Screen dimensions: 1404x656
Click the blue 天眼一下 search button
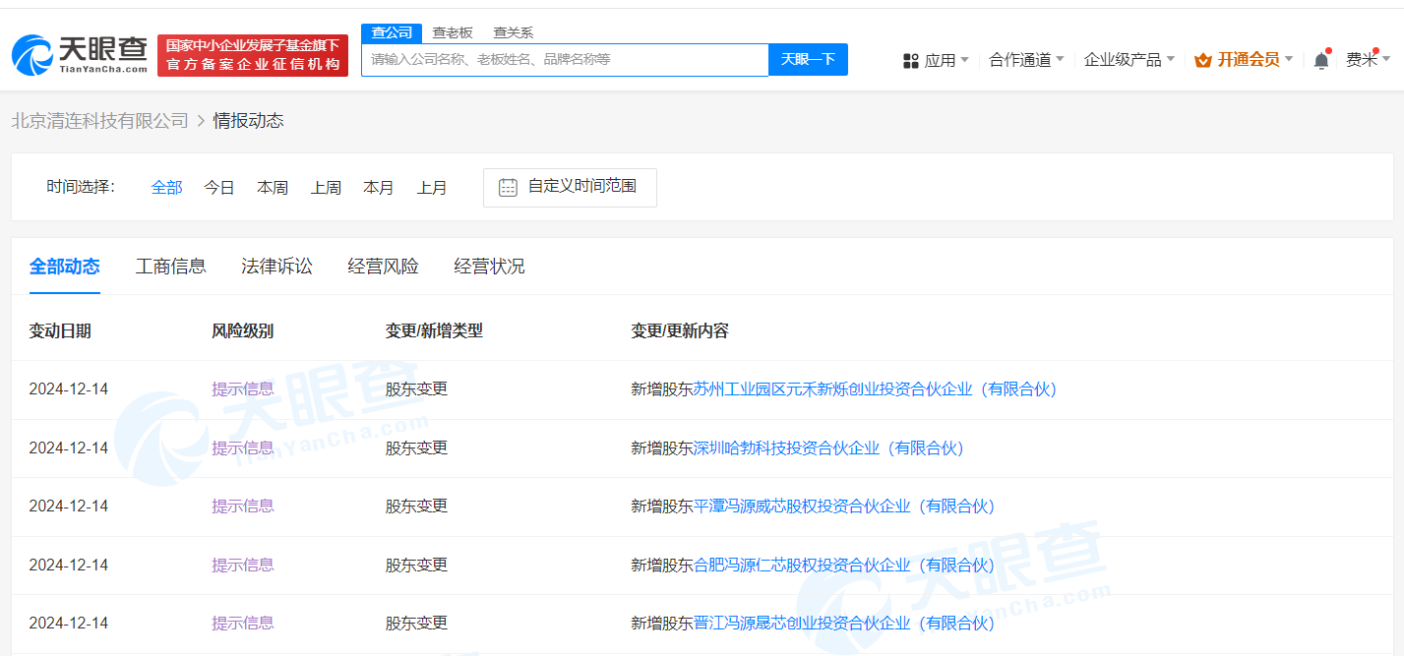click(x=808, y=59)
